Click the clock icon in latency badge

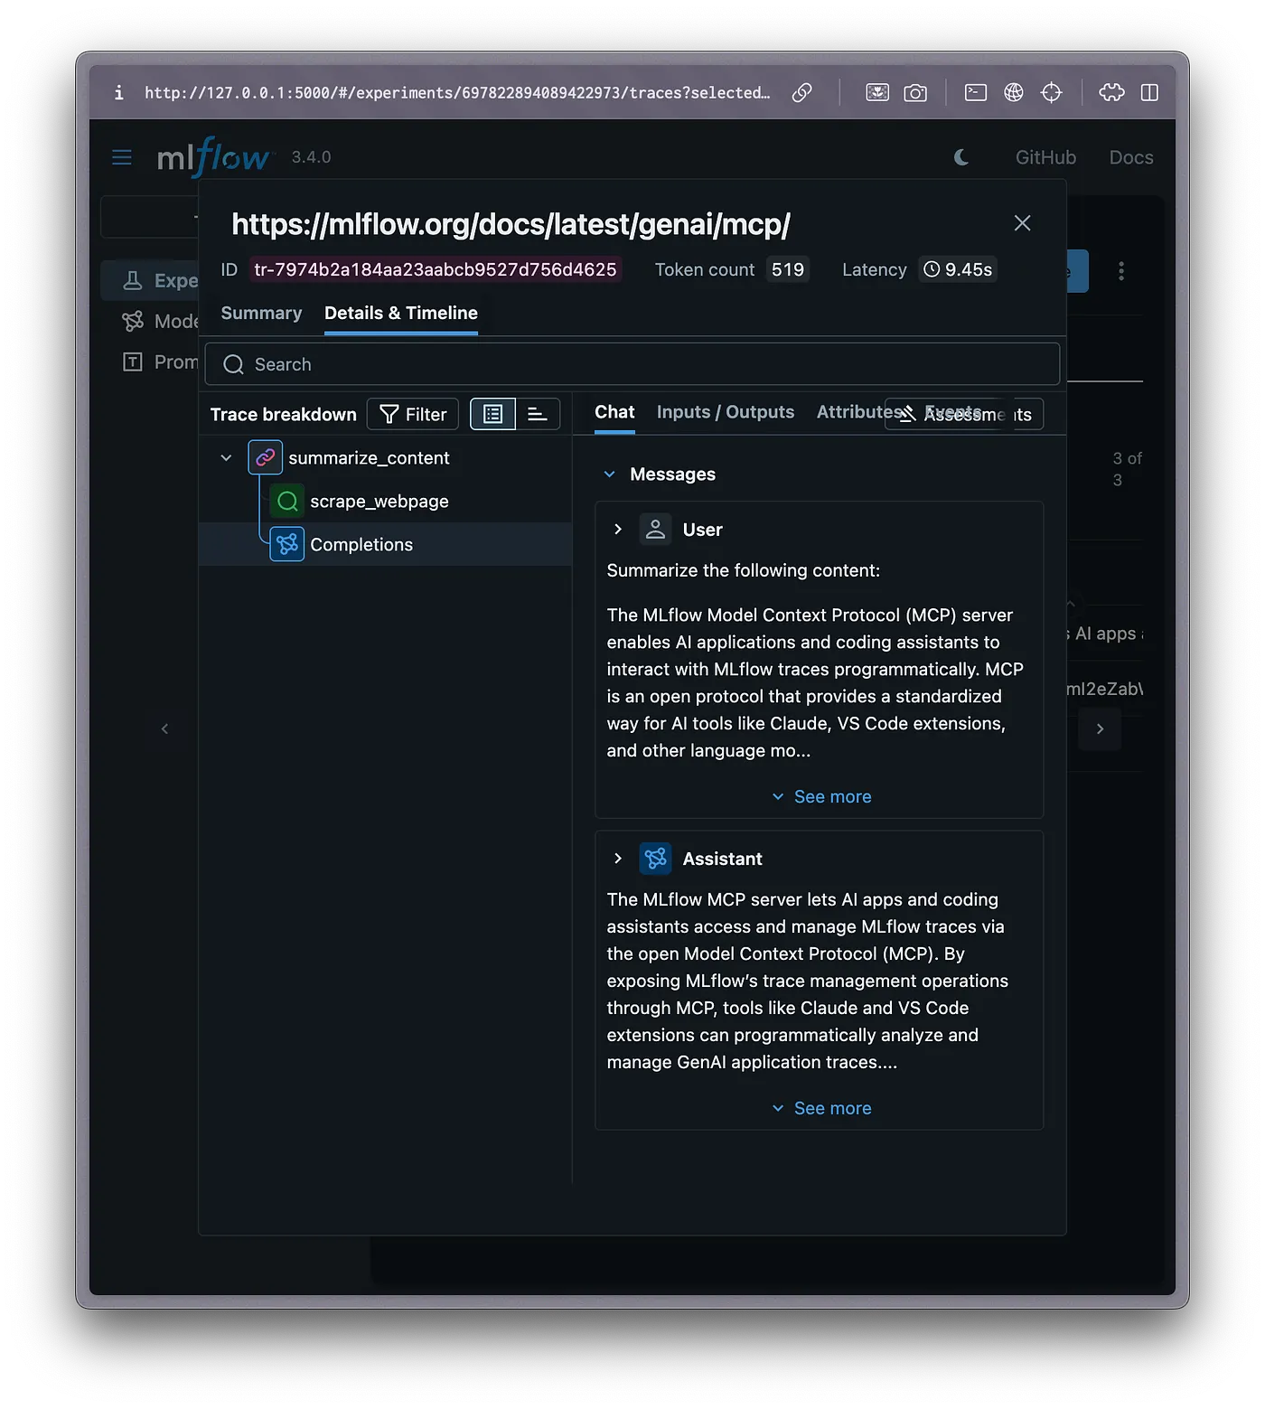(932, 269)
